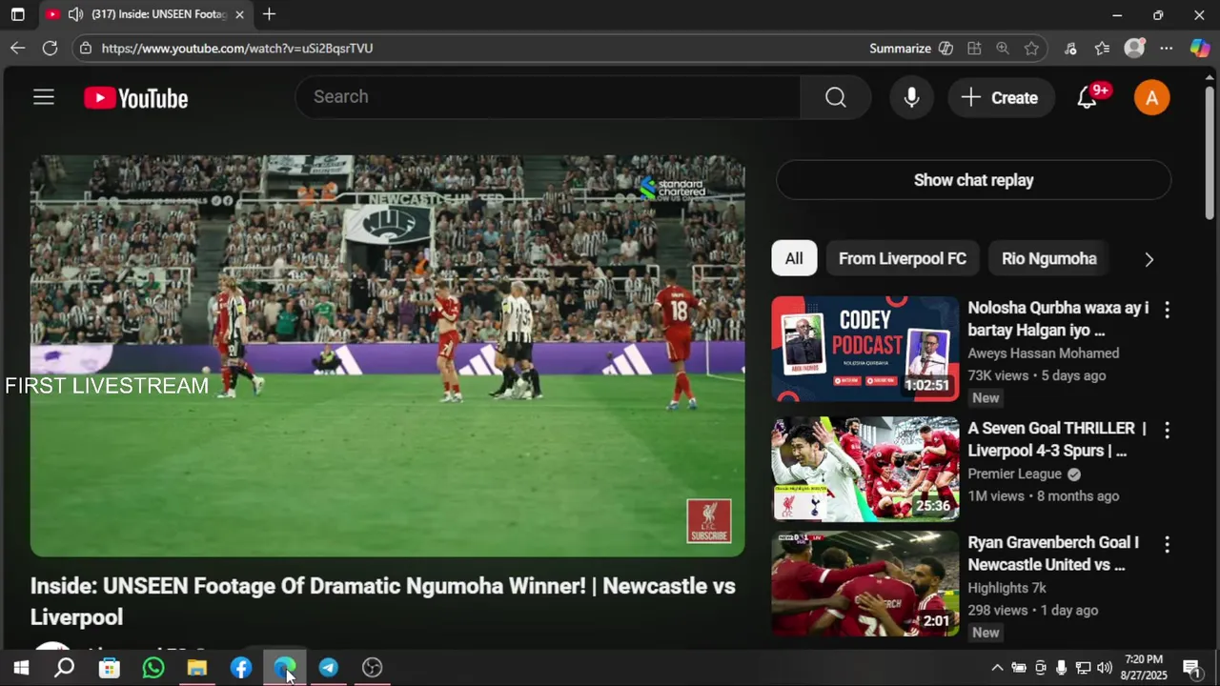
Task: Open the Action Center notification icon
Action: 1191,668
